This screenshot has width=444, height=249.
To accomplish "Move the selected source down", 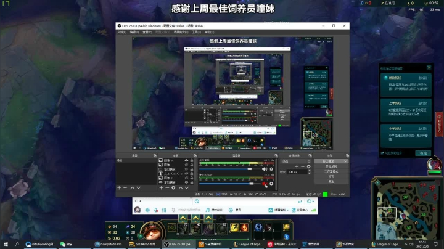I will 187,188.
